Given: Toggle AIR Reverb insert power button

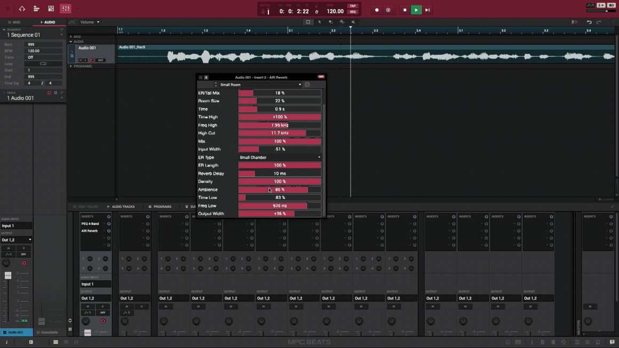Looking at the screenshot, I should click(109, 231).
